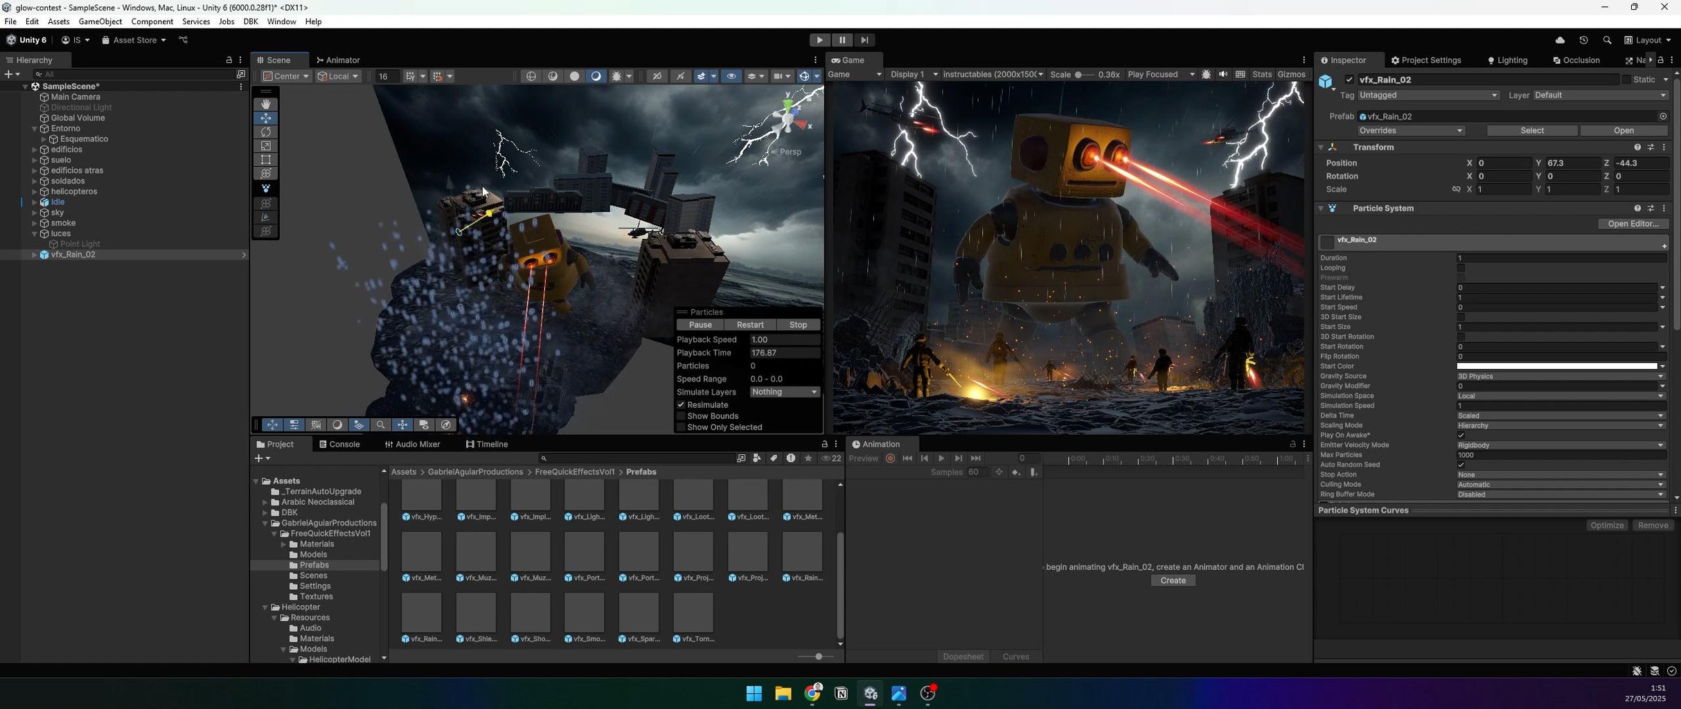Toggle Auto Random Seed checkbox

tap(1461, 465)
